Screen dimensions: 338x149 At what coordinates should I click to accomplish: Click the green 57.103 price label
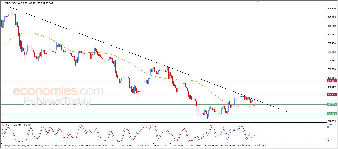(332, 114)
